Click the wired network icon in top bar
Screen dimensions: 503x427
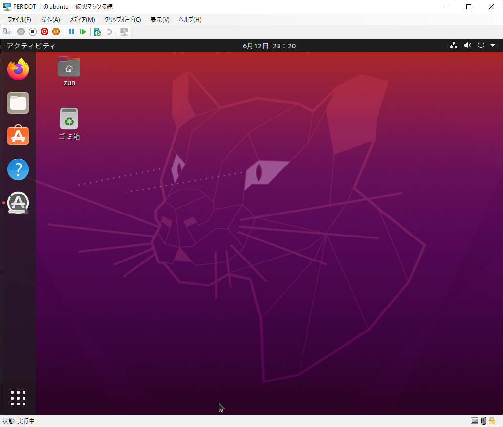click(453, 45)
